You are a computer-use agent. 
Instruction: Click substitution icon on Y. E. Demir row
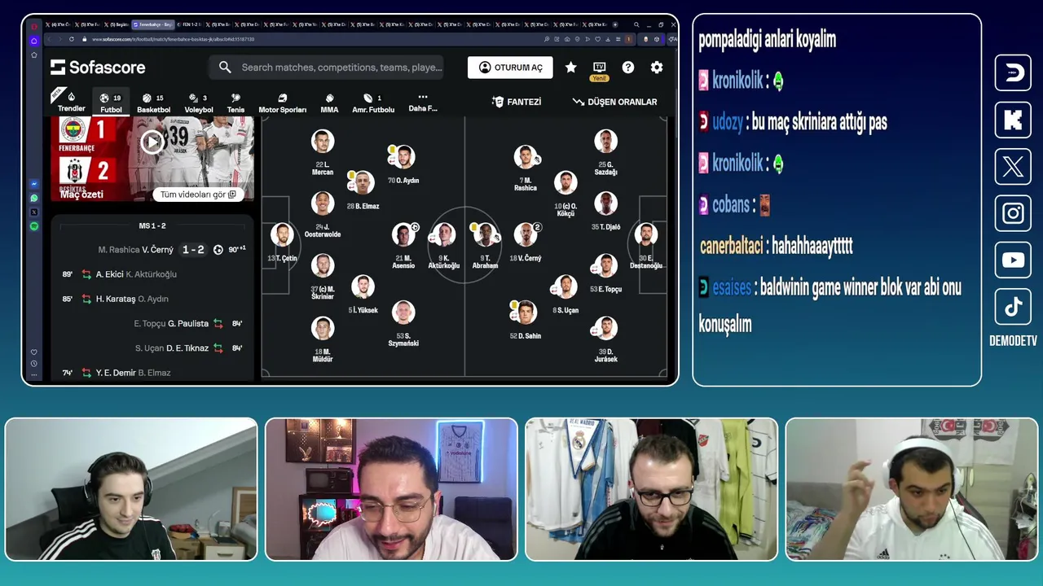click(x=86, y=372)
